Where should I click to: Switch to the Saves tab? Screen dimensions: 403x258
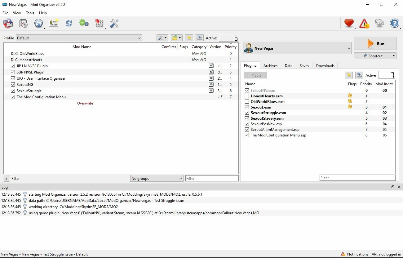(304, 65)
